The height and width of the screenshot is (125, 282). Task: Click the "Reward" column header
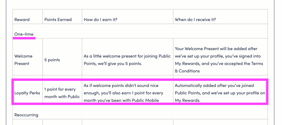[22, 19]
